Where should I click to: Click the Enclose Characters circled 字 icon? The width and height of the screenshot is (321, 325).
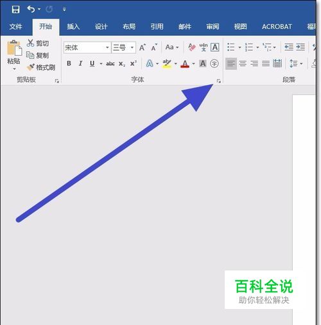coord(214,63)
